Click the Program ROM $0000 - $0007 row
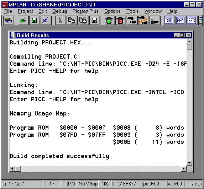 [x=97, y=128]
